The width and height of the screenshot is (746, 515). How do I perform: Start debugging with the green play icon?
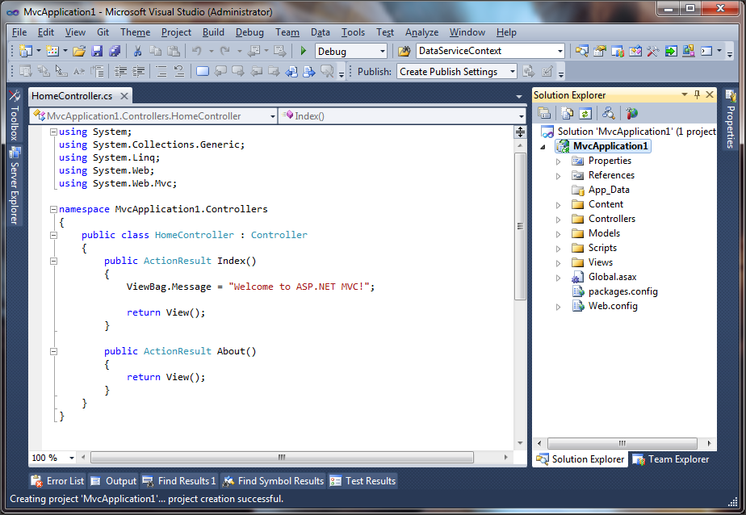(x=303, y=51)
